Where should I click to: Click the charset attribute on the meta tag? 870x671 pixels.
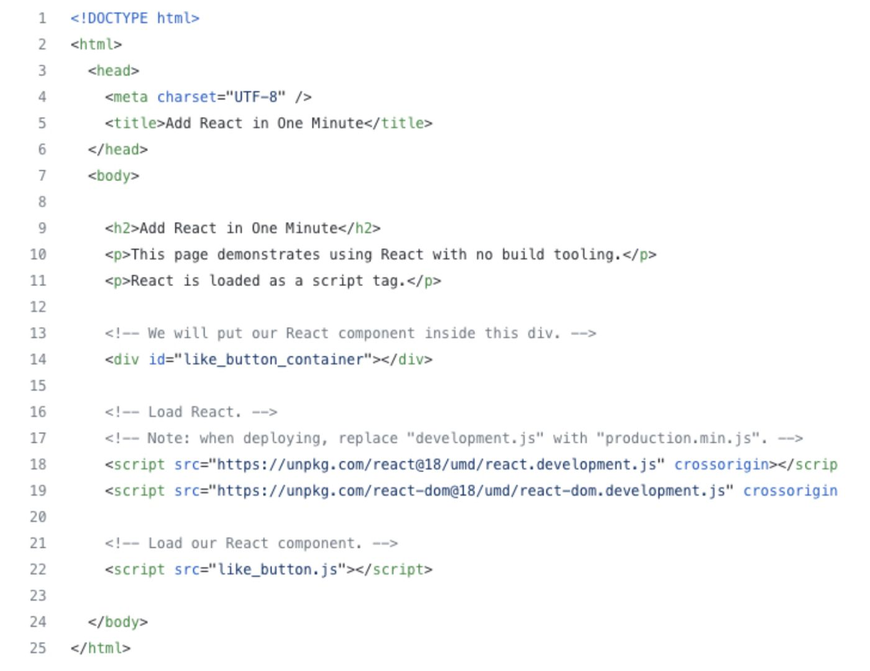[186, 97]
